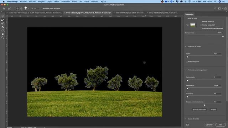Viewport: 228px width, 128px height.
Task: Click the Radio slider handle
Action: (x=187, y=57)
